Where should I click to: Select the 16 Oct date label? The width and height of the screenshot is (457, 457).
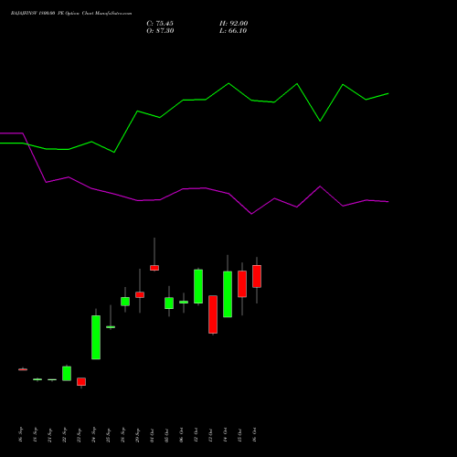pyautogui.click(x=255, y=435)
